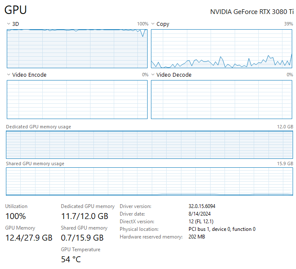Select driver version number 32.0.15.6094
Screen dimensions: 296x269
[205, 206]
